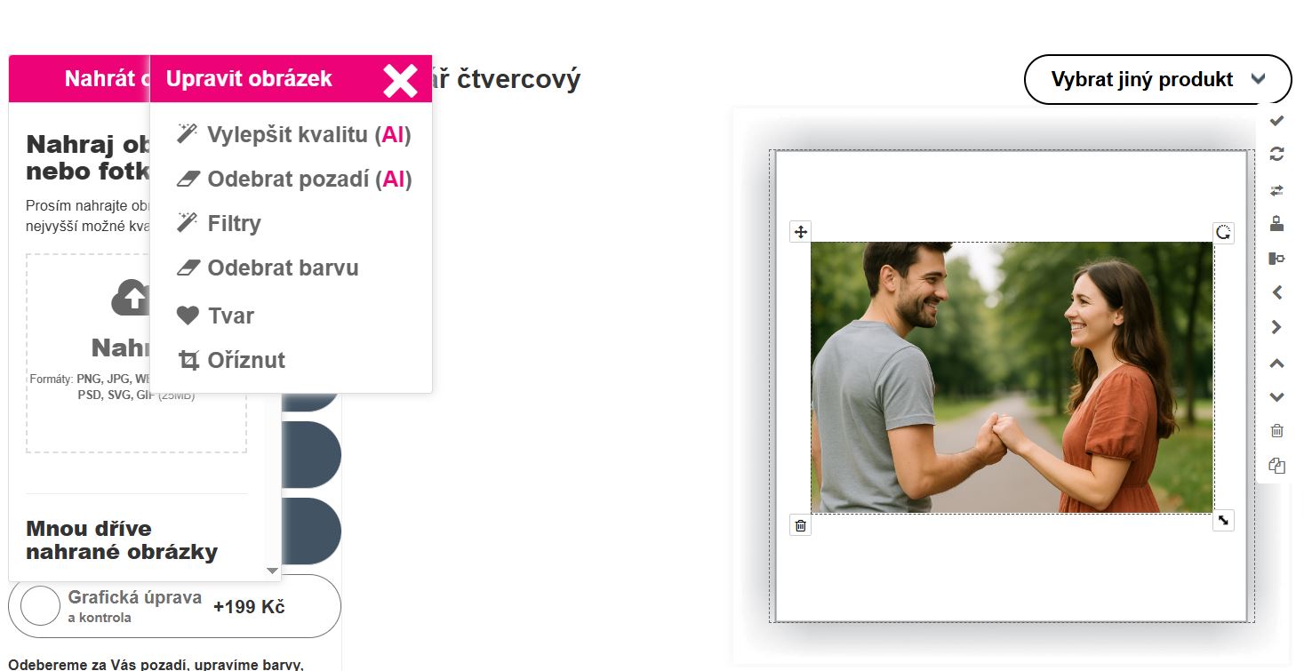Click the down chevron in right toolbar
This screenshot has width=1304, height=671.
click(1276, 396)
